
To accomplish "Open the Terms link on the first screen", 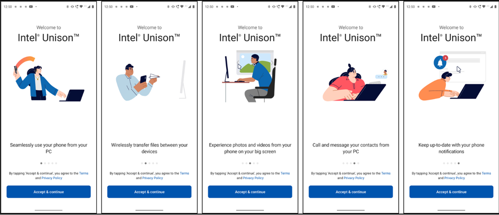I will click(x=84, y=173).
